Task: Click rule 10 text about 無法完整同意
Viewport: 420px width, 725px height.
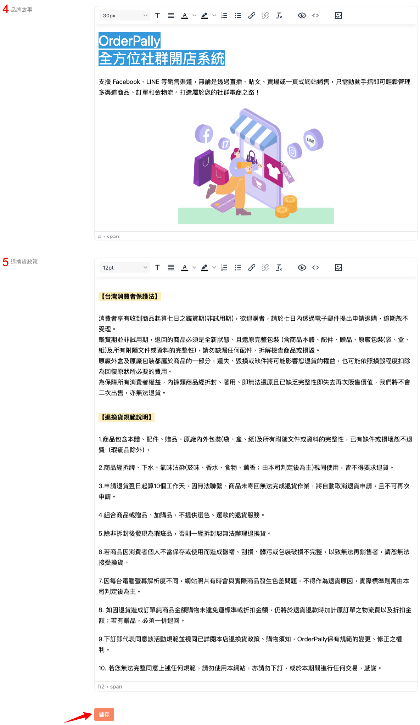Action: coord(240,668)
